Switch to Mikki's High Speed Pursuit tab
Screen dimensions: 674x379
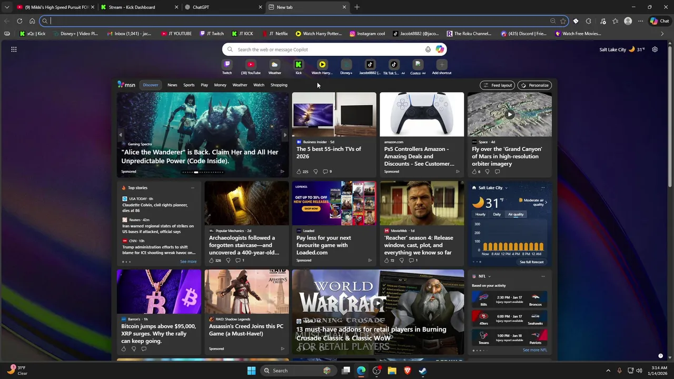pyautogui.click(x=54, y=7)
